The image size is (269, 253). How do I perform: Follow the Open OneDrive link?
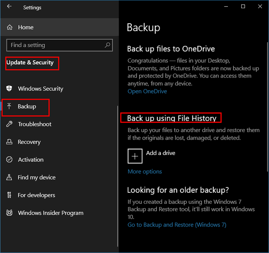[147, 91]
